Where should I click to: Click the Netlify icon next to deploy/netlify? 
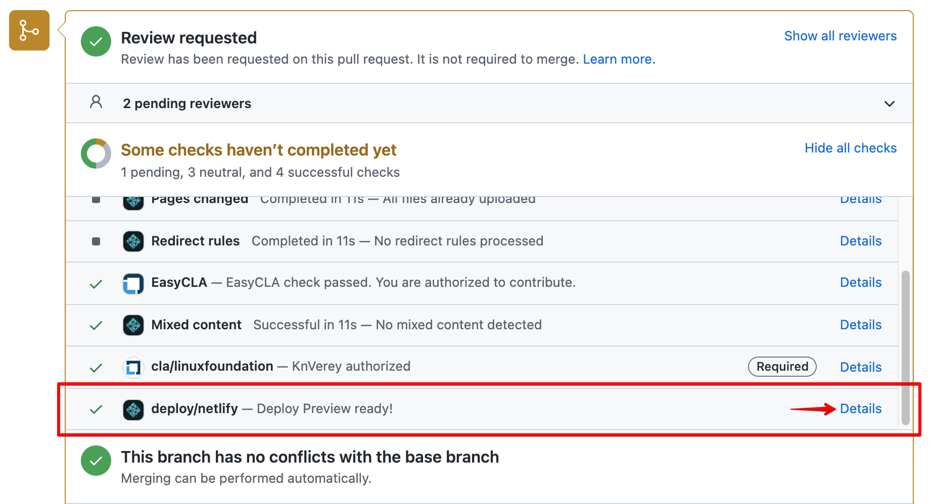(133, 409)
